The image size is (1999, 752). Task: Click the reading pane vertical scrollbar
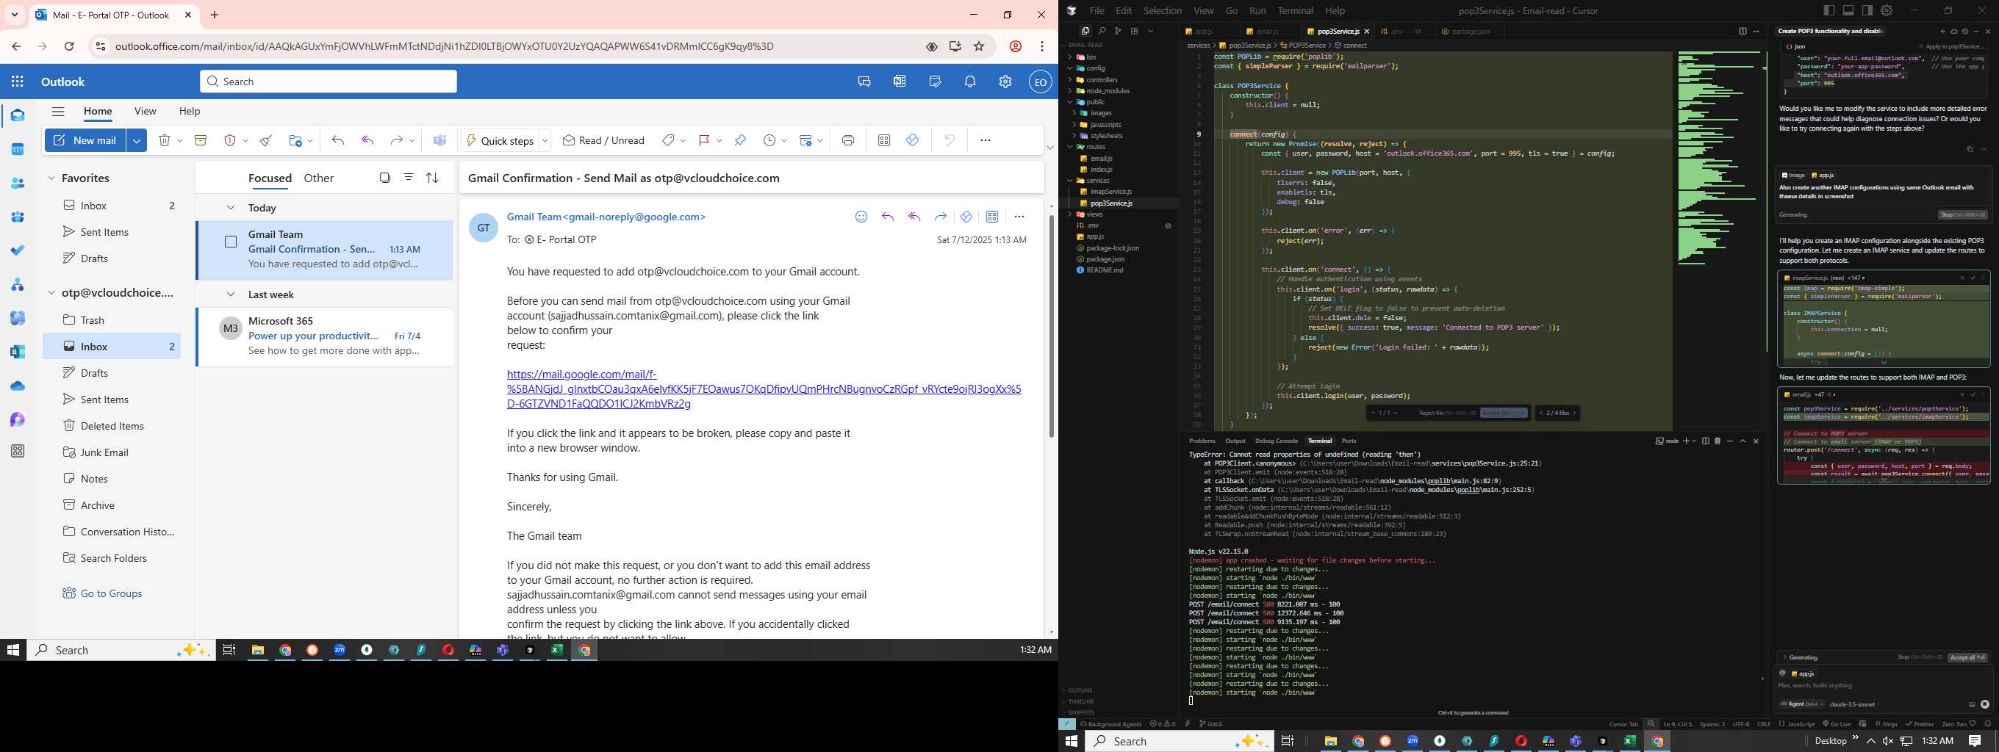(1051, 325)
